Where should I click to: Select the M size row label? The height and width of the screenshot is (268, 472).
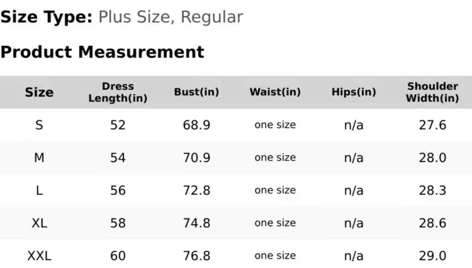39,157
